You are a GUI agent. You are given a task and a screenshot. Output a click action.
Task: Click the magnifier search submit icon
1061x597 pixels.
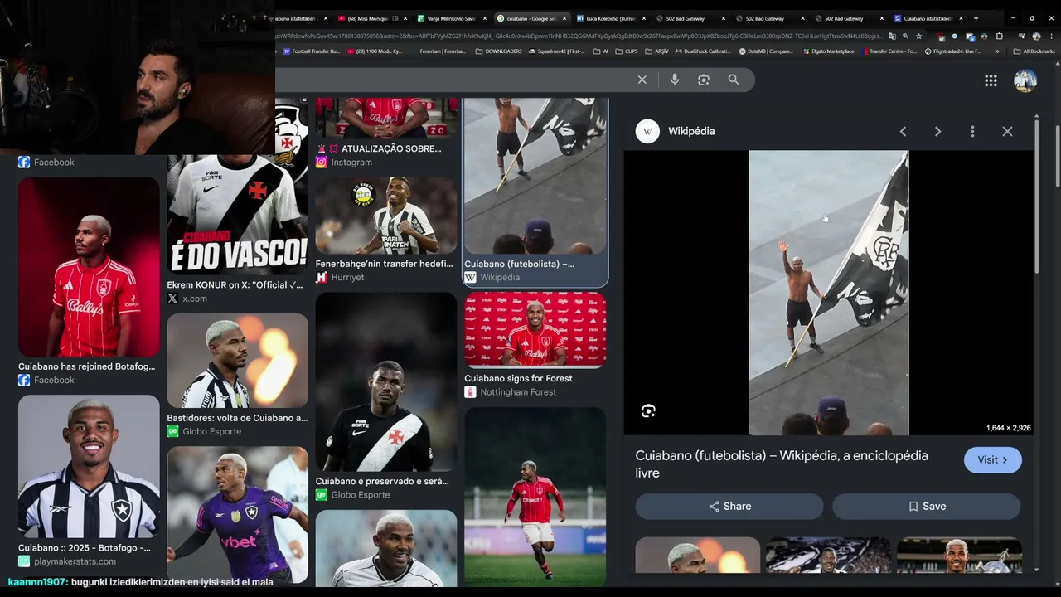734,80
